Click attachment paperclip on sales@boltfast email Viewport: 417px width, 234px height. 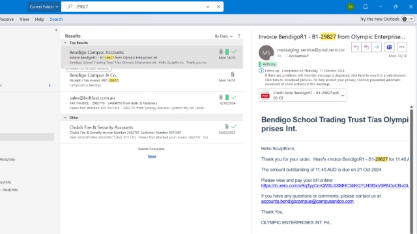221,97
